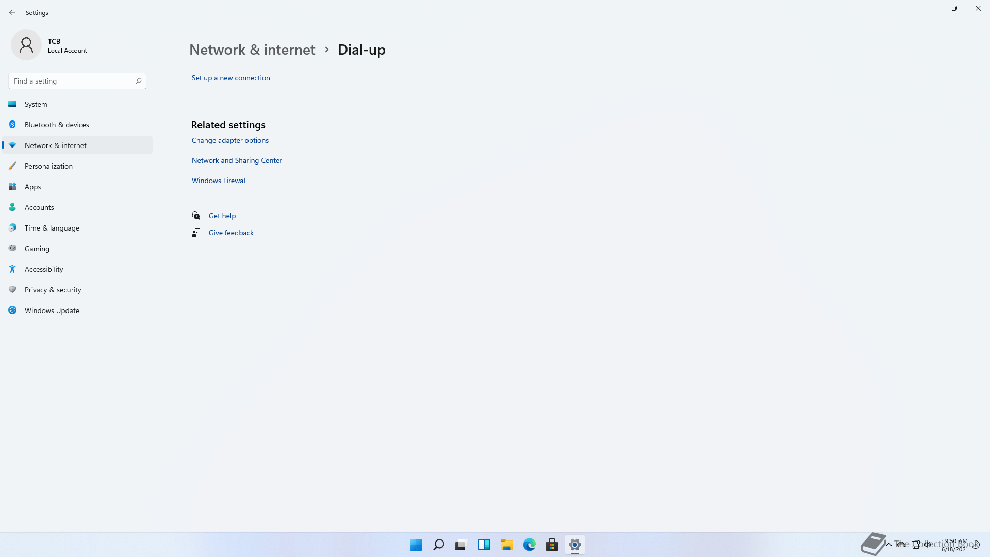
Task: Open Privacy & security settings
Action: tap(77, 290)
